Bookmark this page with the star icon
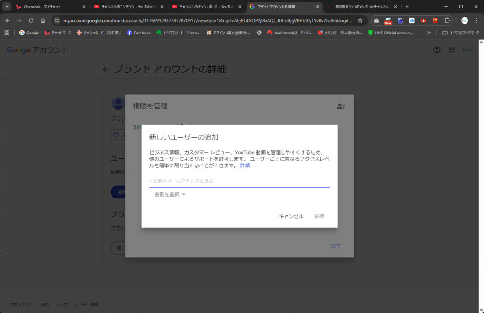 point(360,21)
